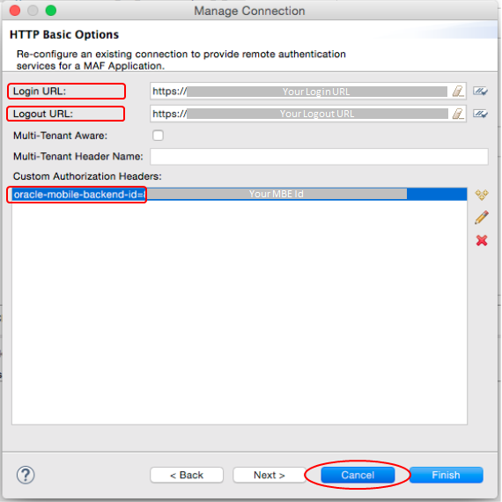Proceed with the Next button
Viewport: 502px width, 502px height.
point(269,475)
